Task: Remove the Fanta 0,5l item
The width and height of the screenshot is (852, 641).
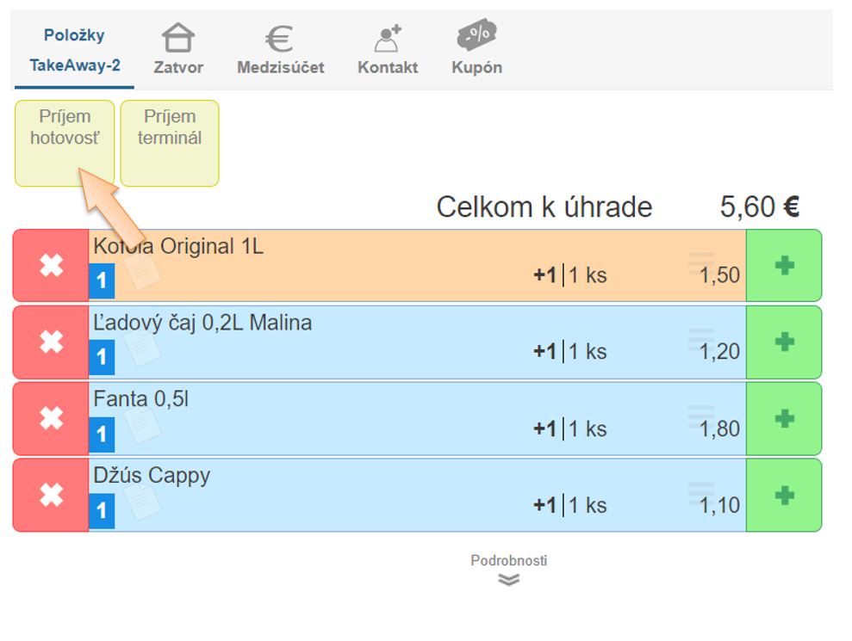Action: point(52,419)
